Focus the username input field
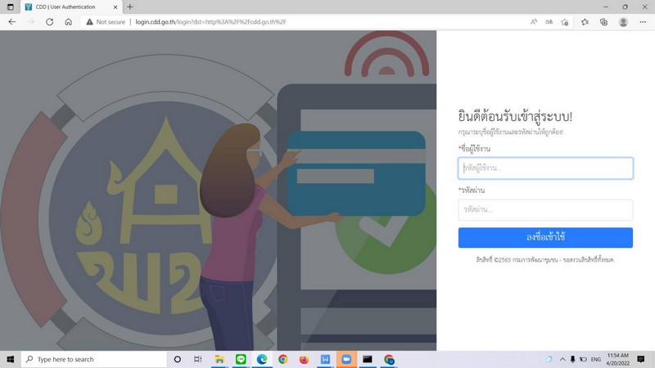The width and height of the screenshot is (655, 368). [545, 168]
